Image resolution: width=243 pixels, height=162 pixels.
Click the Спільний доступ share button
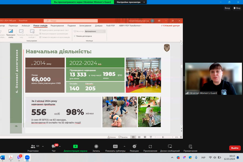point(170,26)
